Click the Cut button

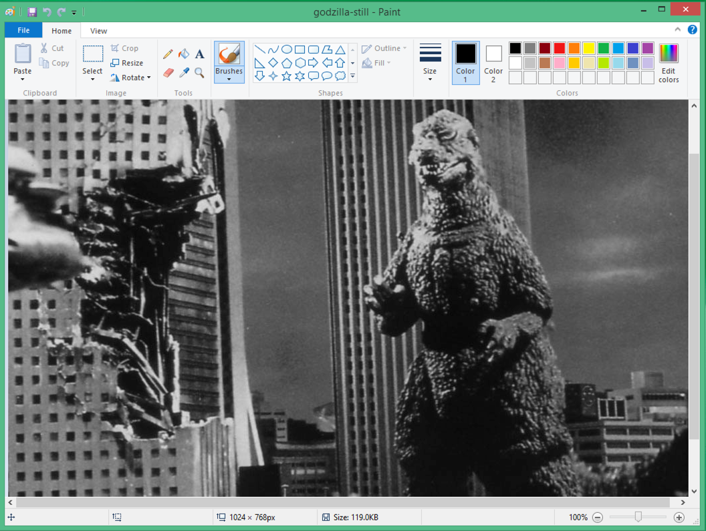[52, 48]
